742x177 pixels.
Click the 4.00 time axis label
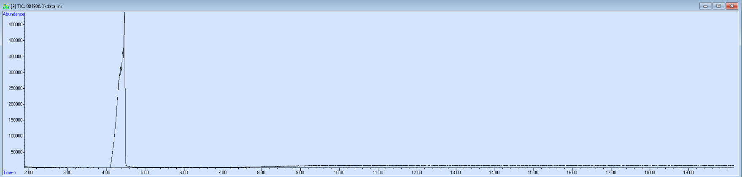click(106, 172)
